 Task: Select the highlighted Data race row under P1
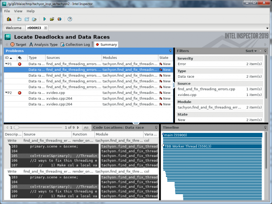click(88, 70)
